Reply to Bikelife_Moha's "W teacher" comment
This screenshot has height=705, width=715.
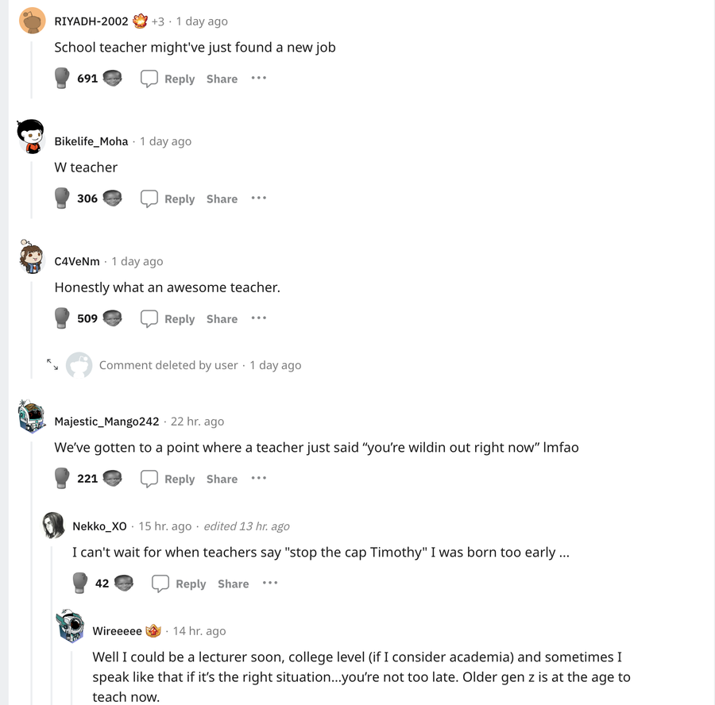[168, 198]
